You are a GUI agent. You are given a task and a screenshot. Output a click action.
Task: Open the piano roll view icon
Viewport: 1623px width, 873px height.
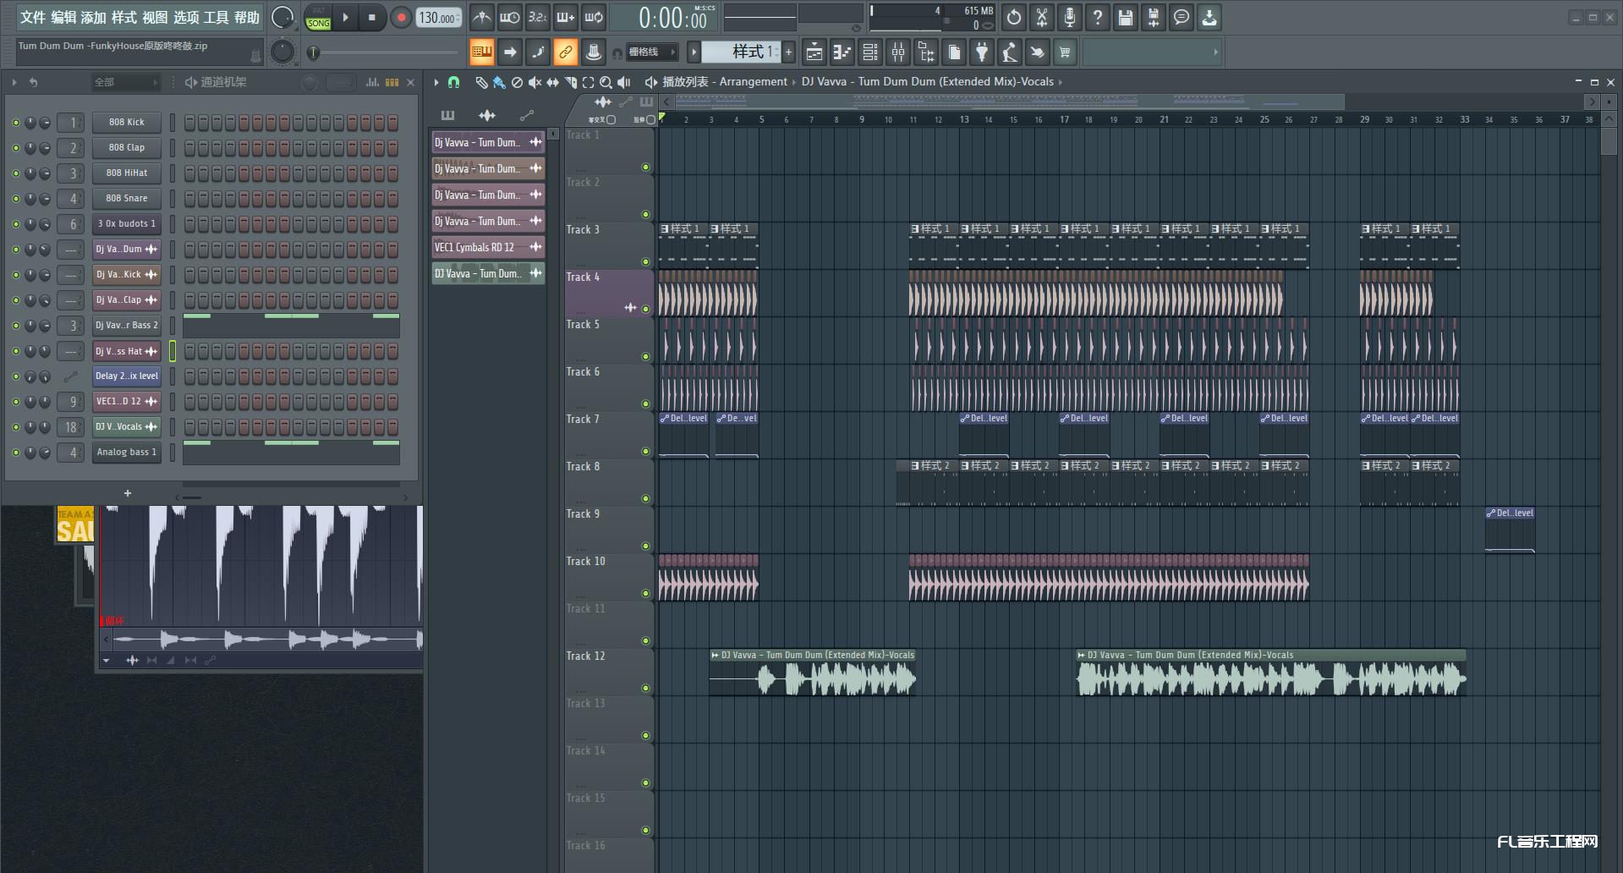842,52
